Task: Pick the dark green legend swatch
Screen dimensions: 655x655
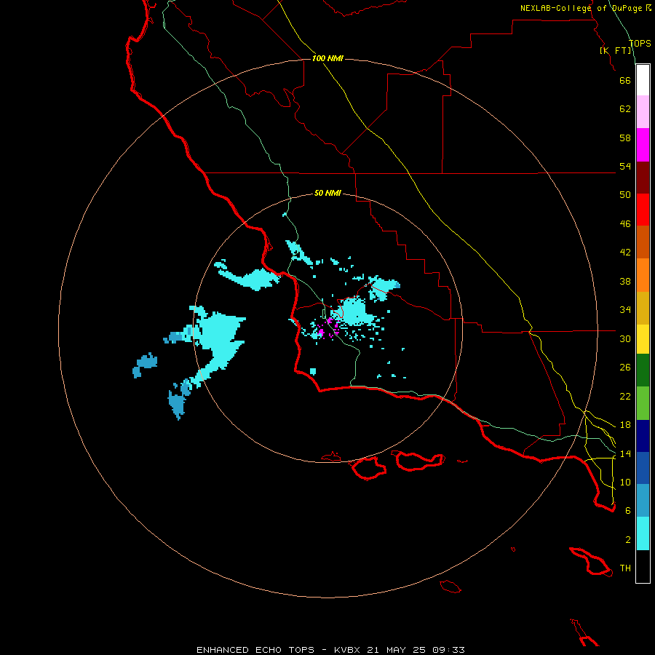Action: [643, 370]
